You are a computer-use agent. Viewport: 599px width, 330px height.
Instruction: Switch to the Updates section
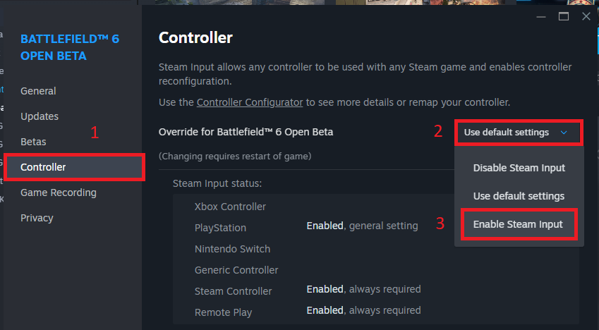(40, 116)
